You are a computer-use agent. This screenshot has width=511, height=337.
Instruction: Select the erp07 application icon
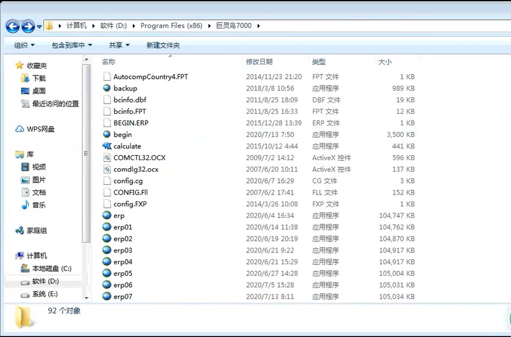click(x=107, y=296)
